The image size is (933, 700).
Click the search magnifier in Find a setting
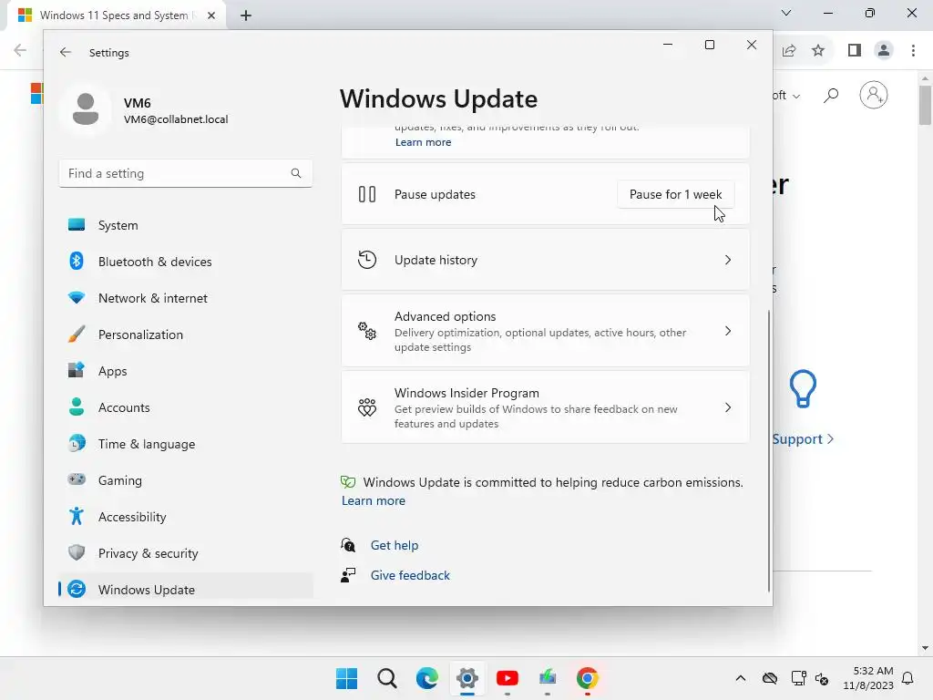[296, 173]
